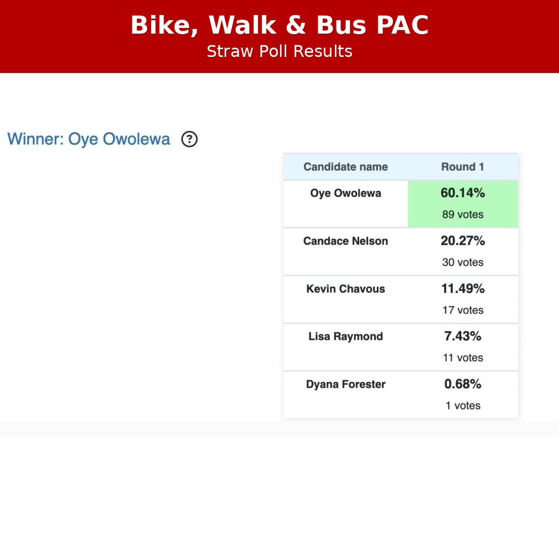Image resolution: width=559 pixels, height=559 pixels.
Task: Select the Oye Owolewa candidate name cell
Action: pos(345,194)
